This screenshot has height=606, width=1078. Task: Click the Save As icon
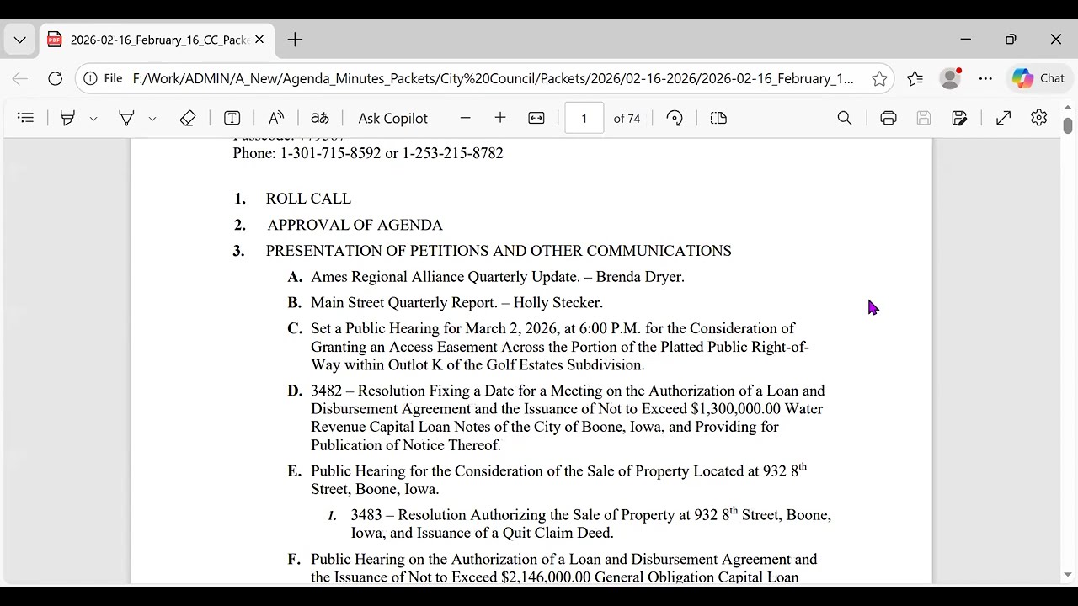click(x=959, y=118)
